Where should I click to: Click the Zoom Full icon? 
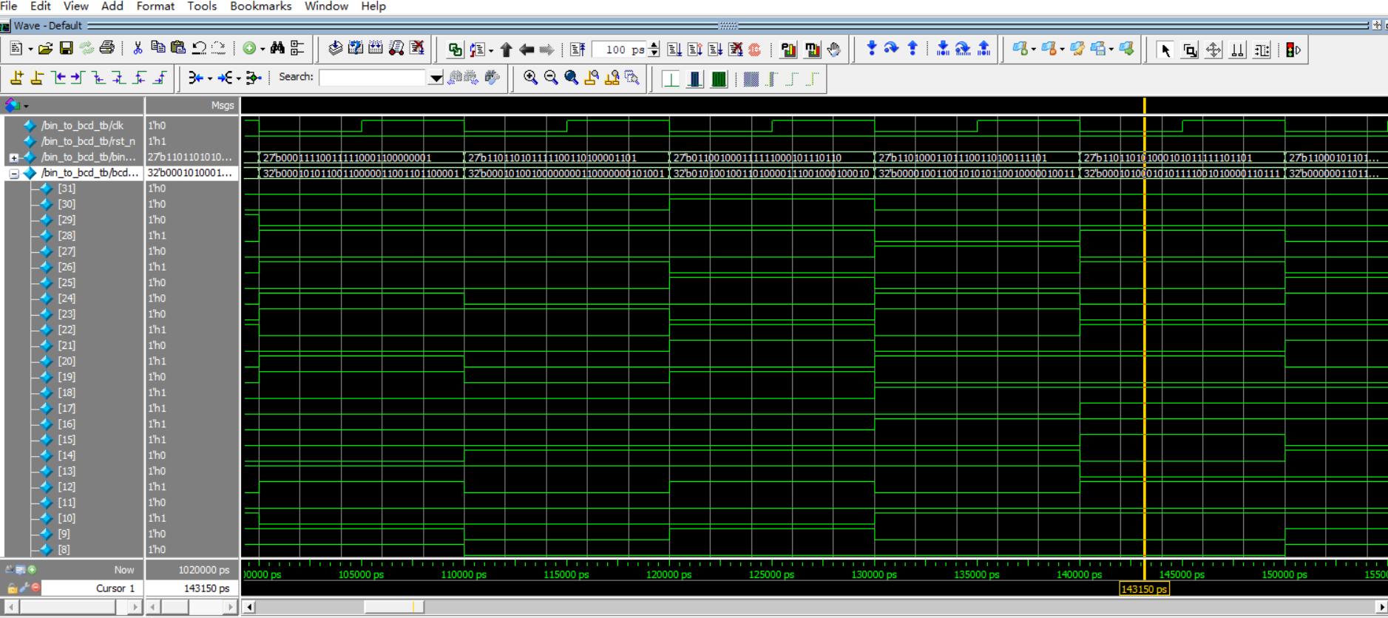coord(571,78)
